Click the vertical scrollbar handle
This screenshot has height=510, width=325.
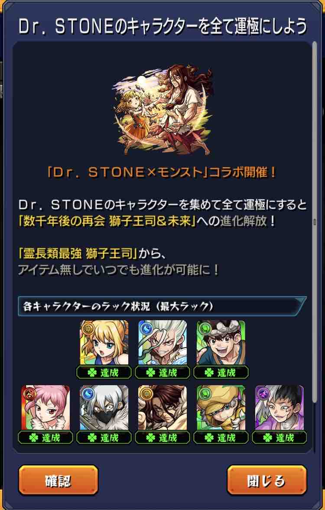point(315,222)
